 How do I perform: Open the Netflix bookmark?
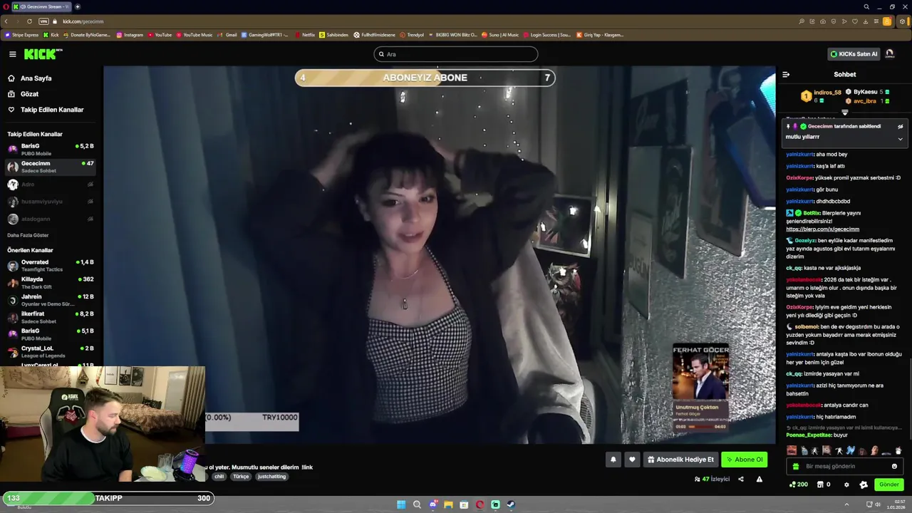tap(304, 35)
